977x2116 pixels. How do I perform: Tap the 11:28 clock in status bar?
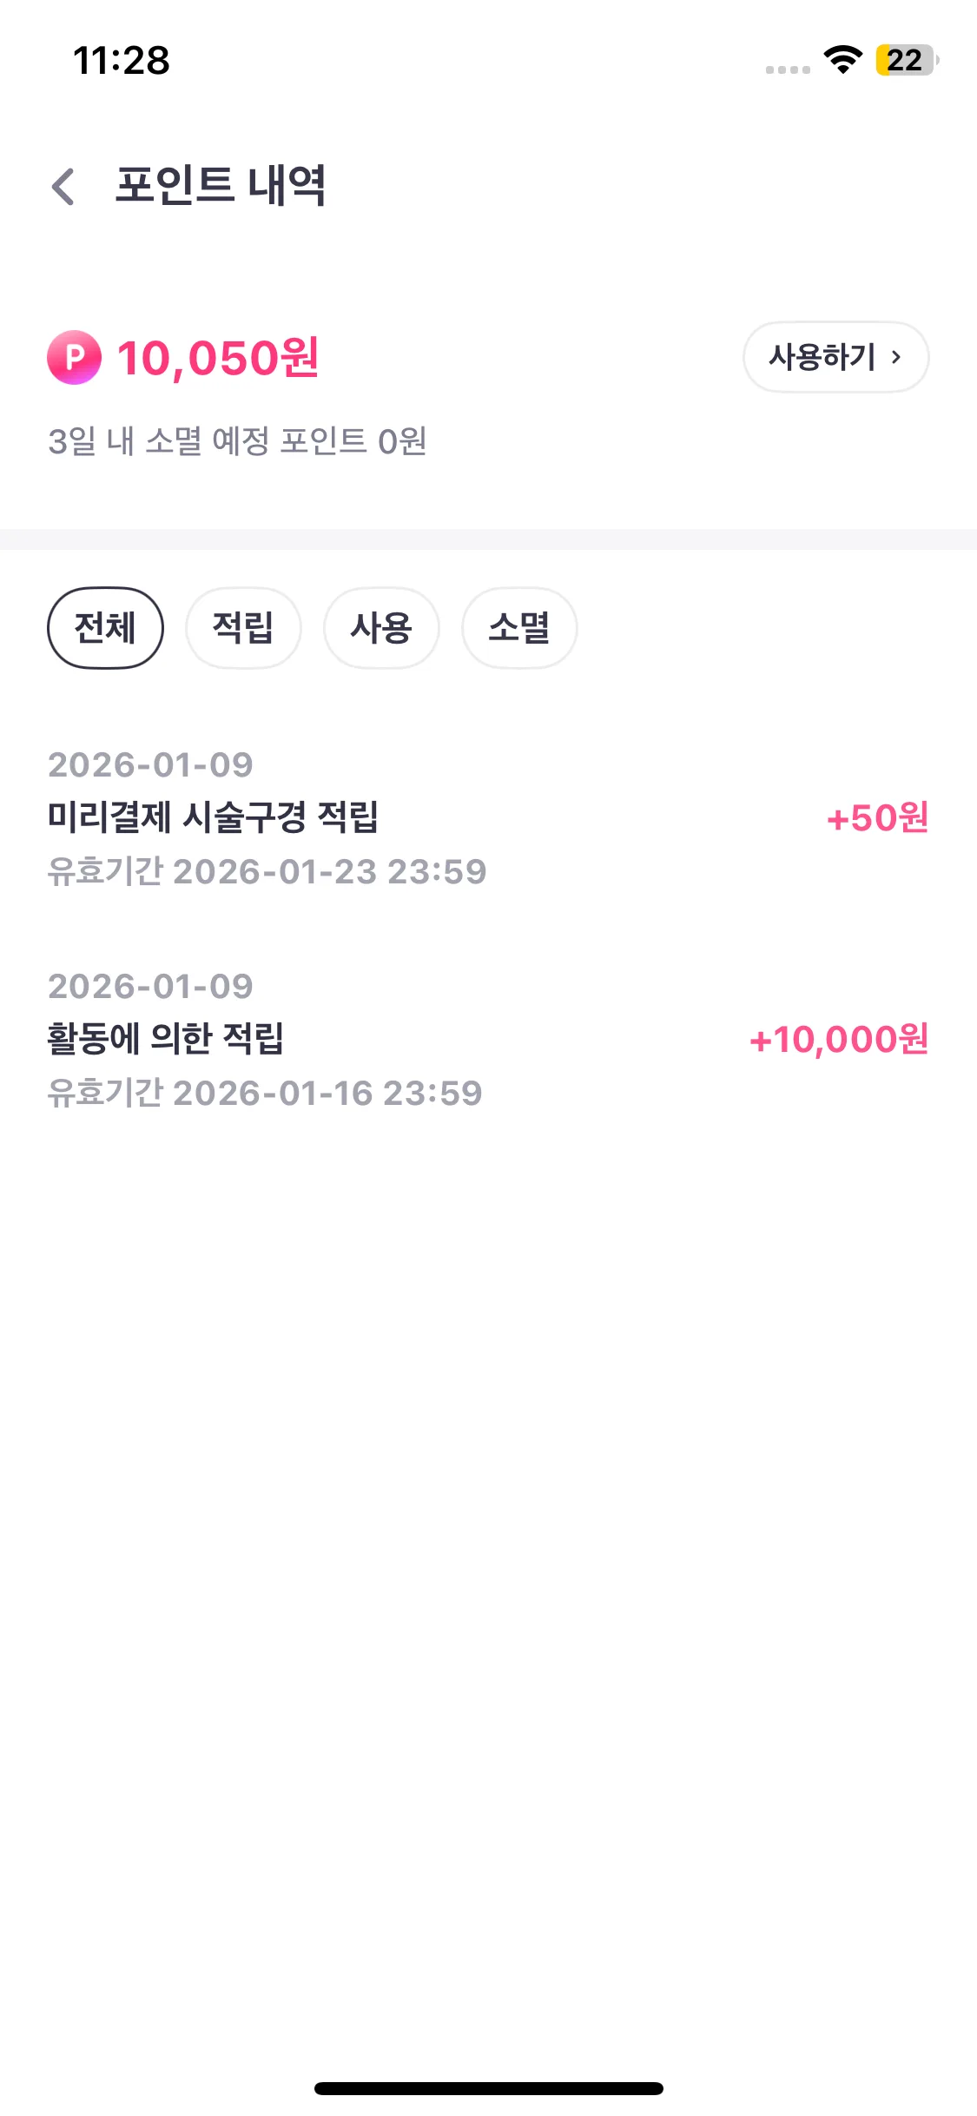tap(122, 61)
